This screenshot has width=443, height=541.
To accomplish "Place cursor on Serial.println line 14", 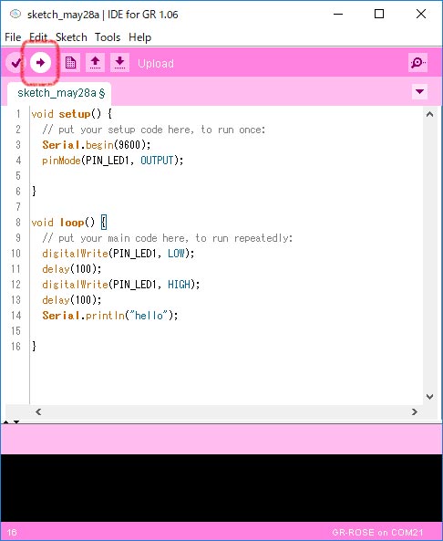I will [x=110, y=316].
